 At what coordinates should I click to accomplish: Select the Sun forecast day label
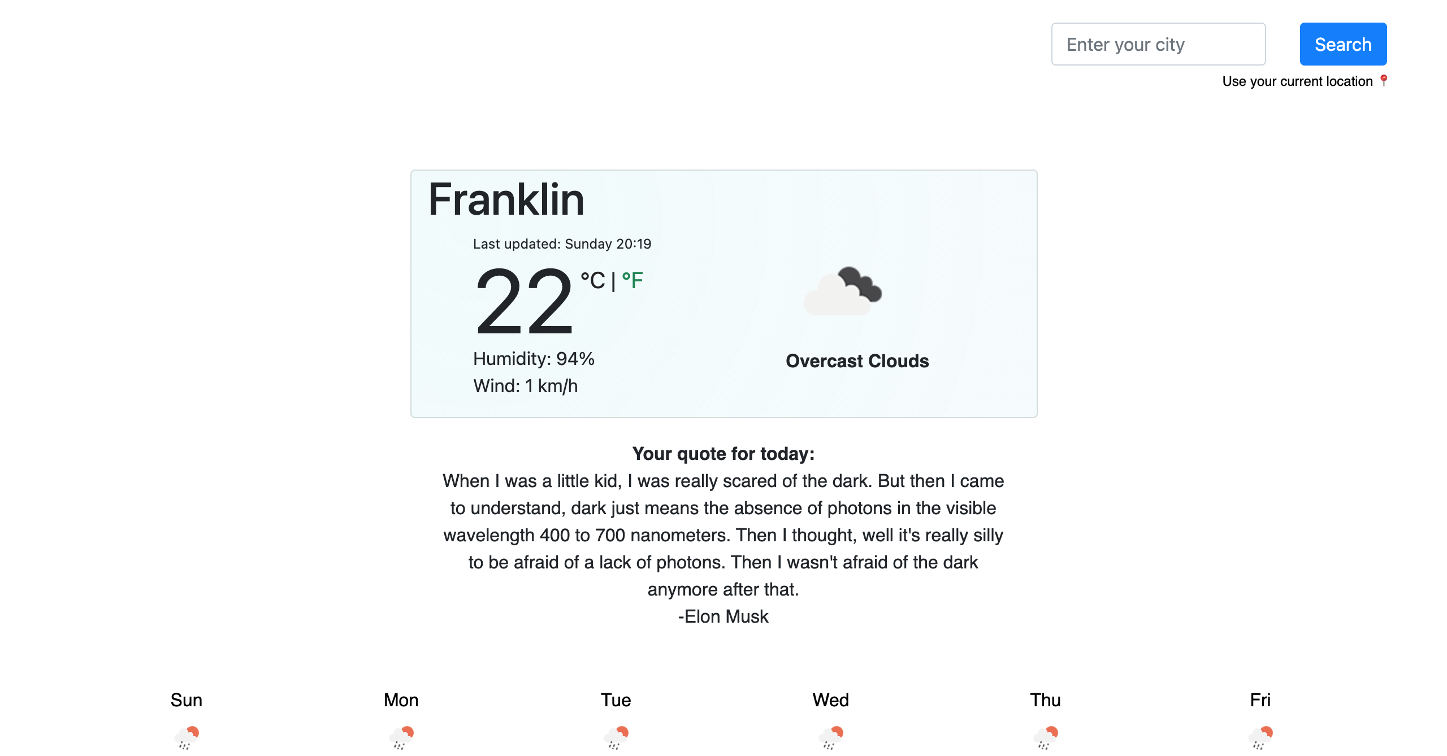(x=187, y=700)
